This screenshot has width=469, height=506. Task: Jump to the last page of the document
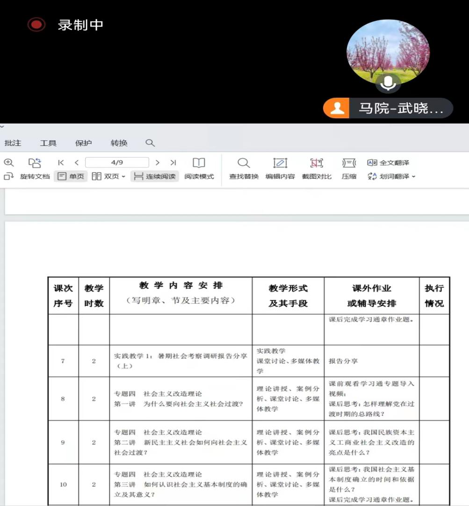point(173,163)
